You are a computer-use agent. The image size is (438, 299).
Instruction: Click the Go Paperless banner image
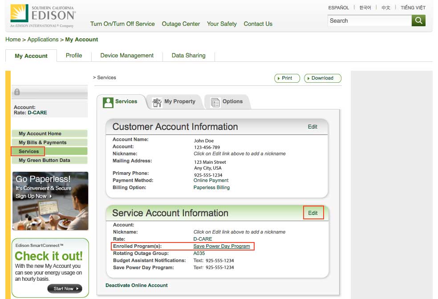(x=50, y=200)
